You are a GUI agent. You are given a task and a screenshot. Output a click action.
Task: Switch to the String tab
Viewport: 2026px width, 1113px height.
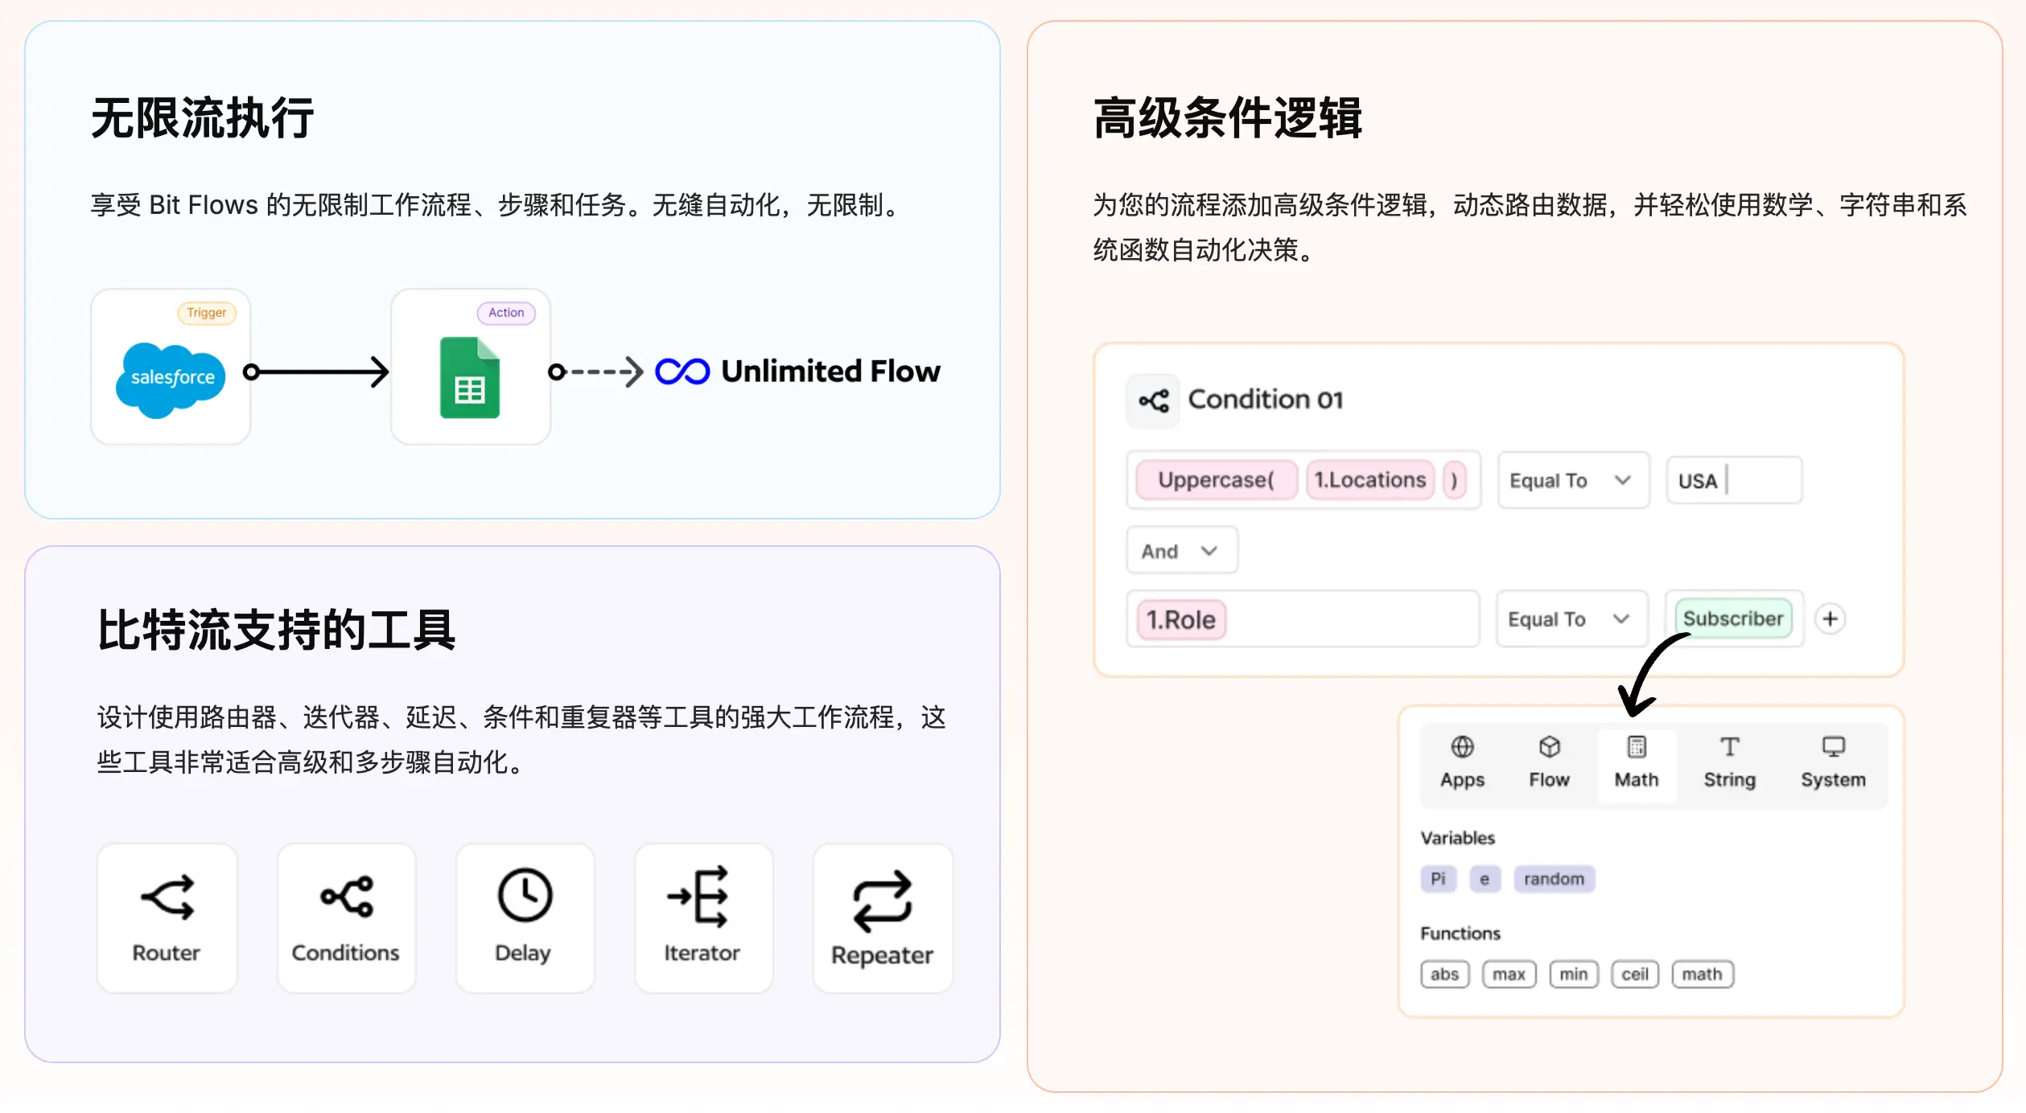(1729, 762)
